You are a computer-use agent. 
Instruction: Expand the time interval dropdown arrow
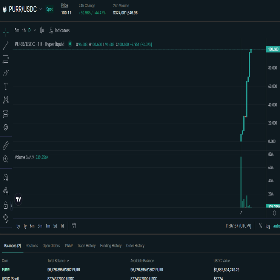click(35, 30)
